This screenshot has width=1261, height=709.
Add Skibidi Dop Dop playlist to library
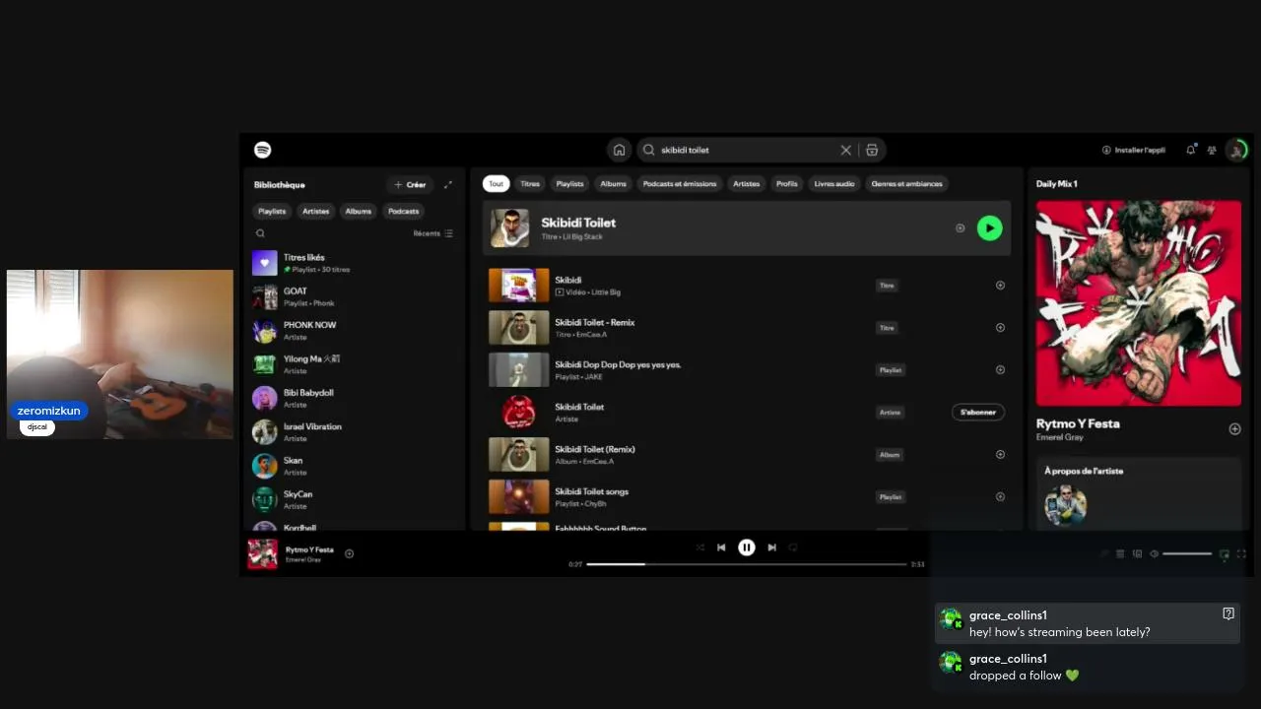[1000, 370]
